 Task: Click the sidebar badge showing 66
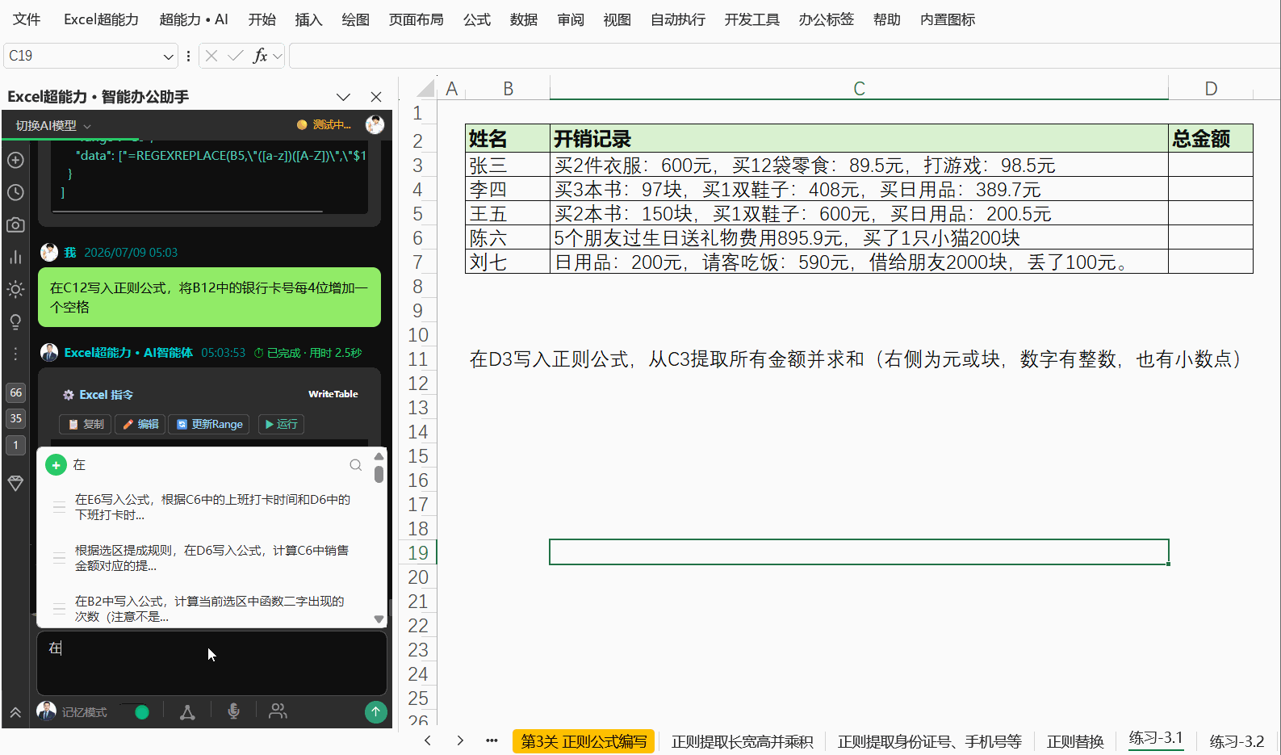15,392
